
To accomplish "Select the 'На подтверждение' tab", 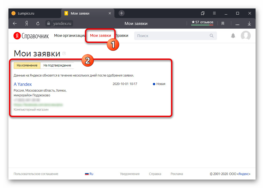I will click(x=57, y=65).
